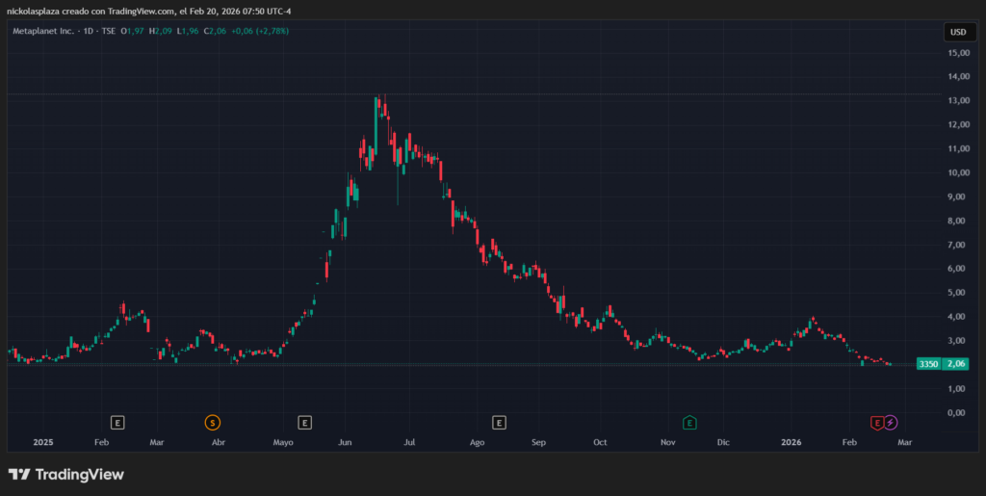Click the 2025 year label on time axis
Viewport: 986px width, 496px height.
coord(43,442)
